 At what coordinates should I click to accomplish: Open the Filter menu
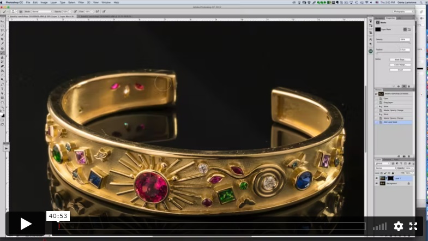pyautogui.click(x=81, y=3)
